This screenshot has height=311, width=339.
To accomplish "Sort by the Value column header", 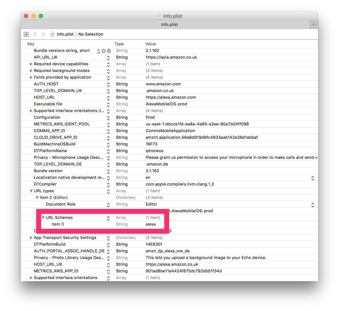I will coord(151,44).
